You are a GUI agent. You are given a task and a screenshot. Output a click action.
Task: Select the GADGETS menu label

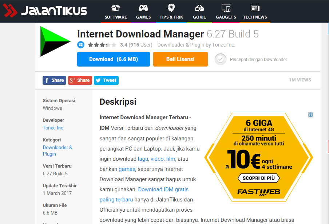click(226, 17)
